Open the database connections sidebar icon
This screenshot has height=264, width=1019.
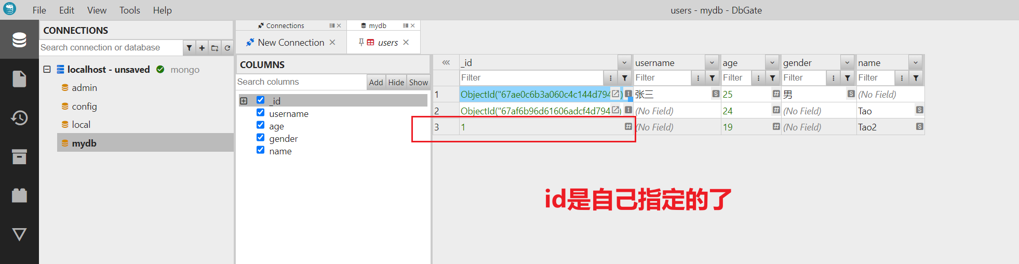19,39
